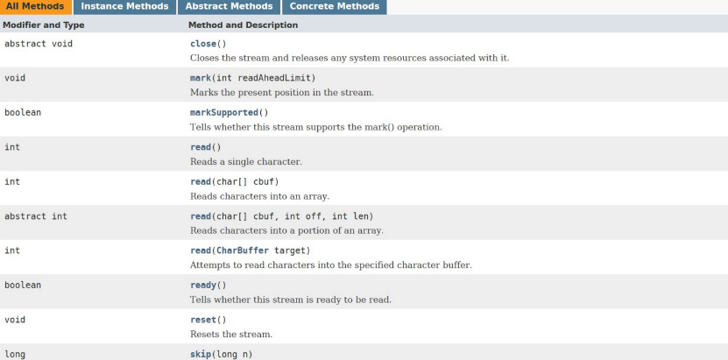Open read with off and len parameters link
The width and height of the screenshot is (728, 360).
[200, 216]
